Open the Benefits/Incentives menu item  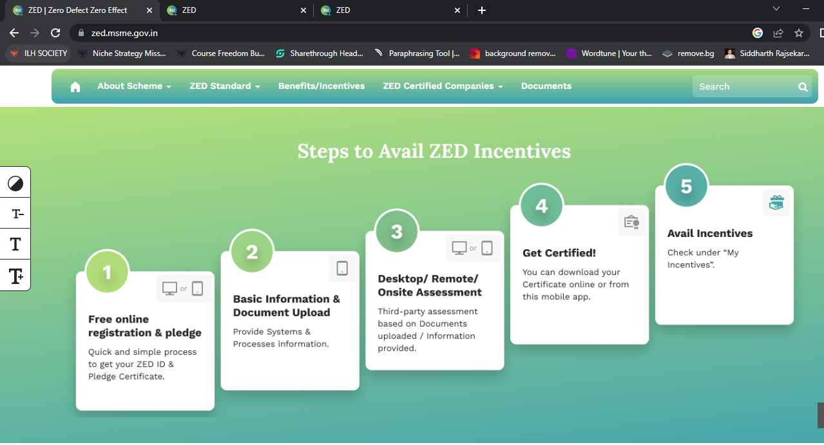(321, 86)
